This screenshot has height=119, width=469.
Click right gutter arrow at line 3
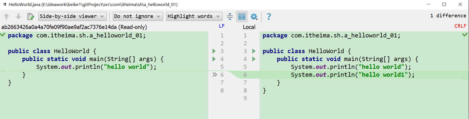pos(254,51)
